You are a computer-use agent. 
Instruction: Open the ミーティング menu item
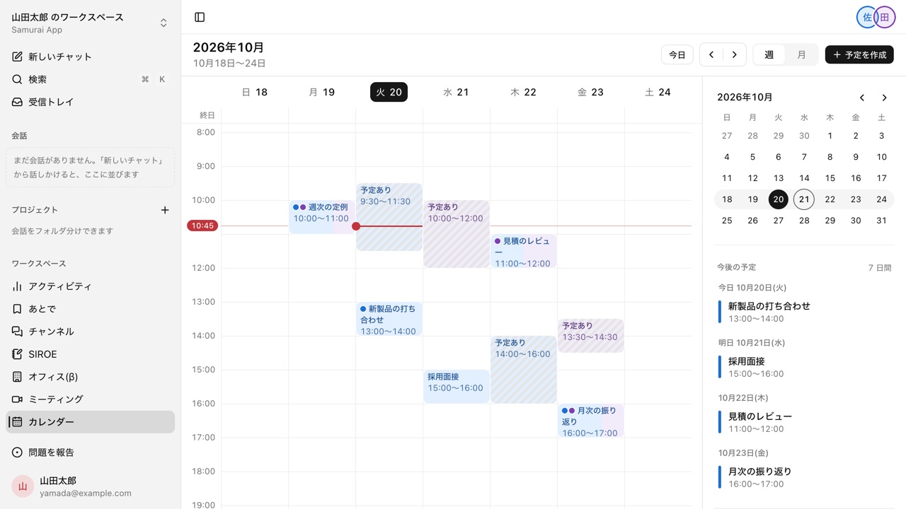click(91, 399)
